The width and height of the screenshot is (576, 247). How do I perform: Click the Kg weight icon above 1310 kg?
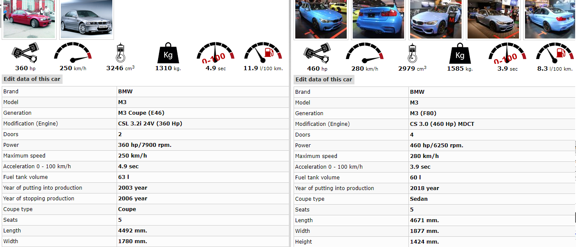coord(168,53)
